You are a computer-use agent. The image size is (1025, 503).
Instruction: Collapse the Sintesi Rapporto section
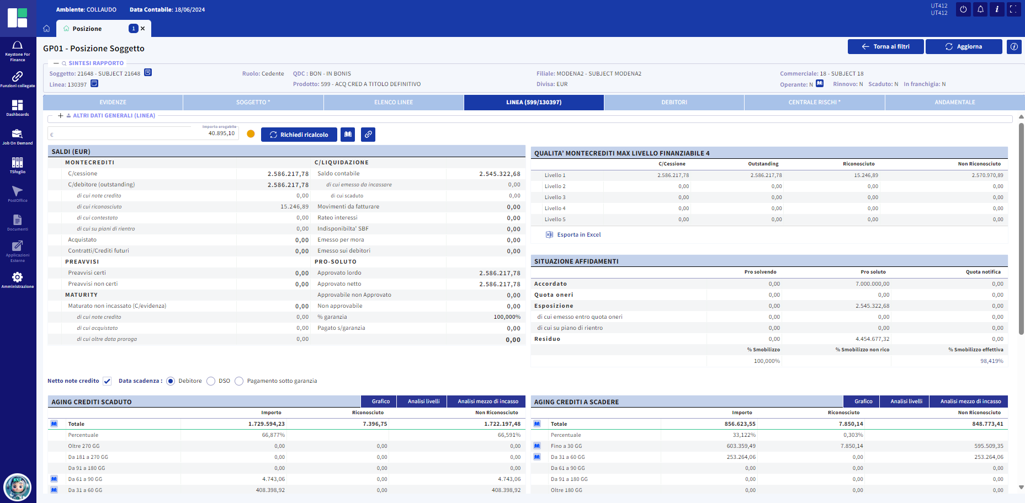pyautogui.click(x=56, y=63)
